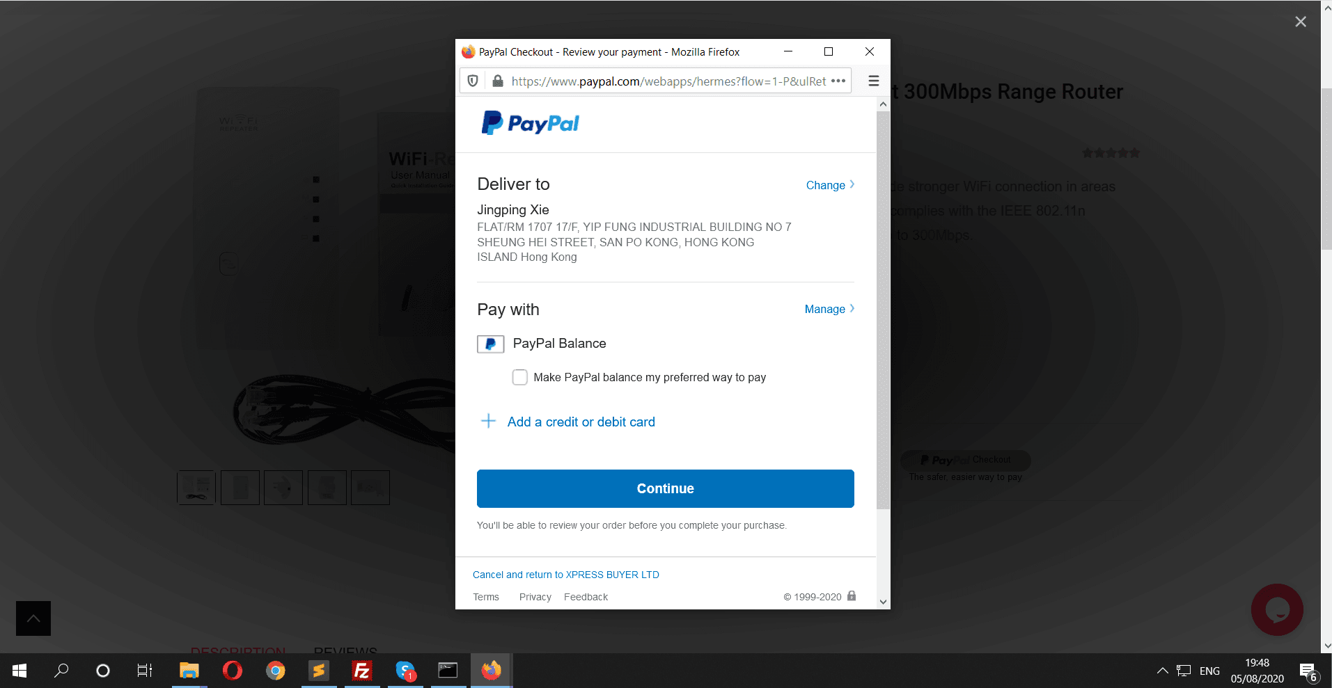1332x688 pixels.
Task: Open the red live chat bubble
Action: coord(1277,609)
